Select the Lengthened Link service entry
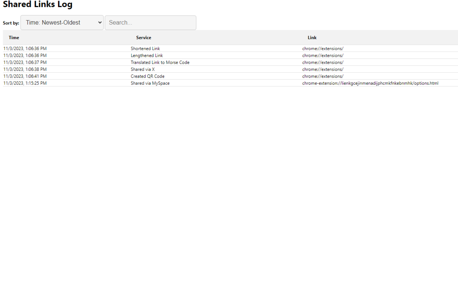 tap(147, 55)
